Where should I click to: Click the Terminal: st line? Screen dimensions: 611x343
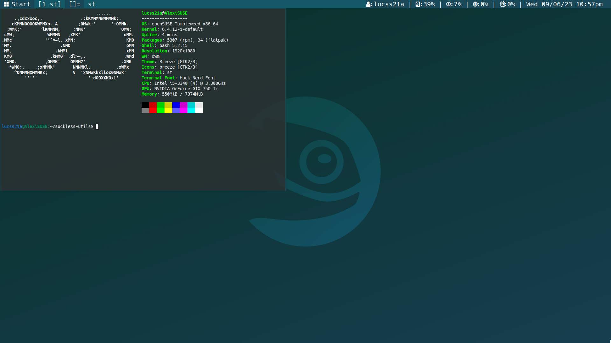pos(157,72)
